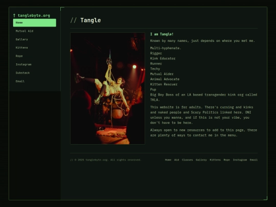Go to footer Gallery link
The image size is (276, 207).
point(201,160)
